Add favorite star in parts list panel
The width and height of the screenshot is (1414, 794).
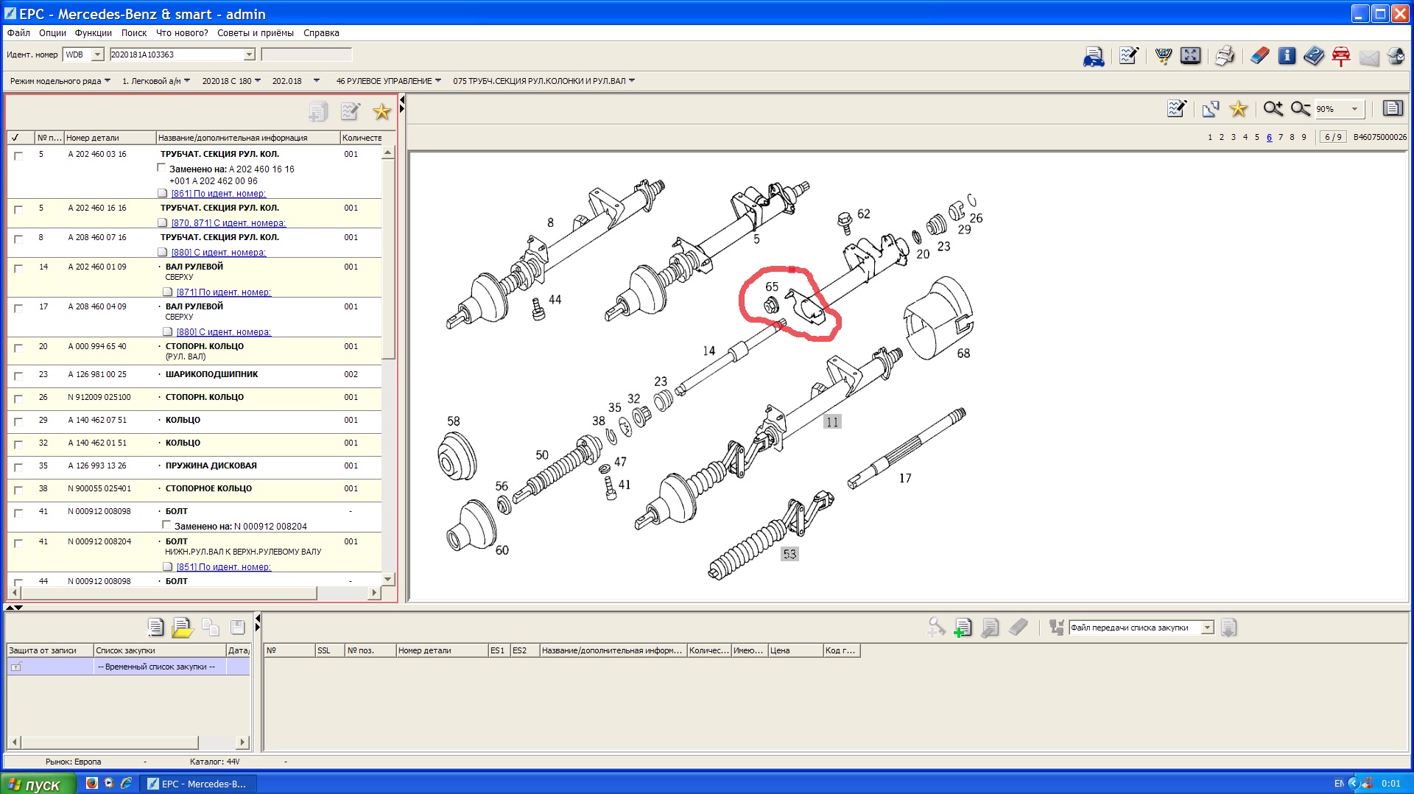click(381, 111)
